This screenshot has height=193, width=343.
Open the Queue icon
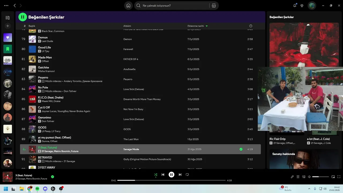point(298,177)
